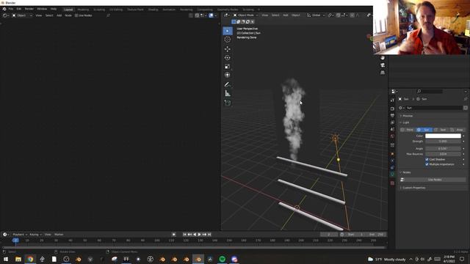Image resolution: width=470 pixels, height=264 pixels.
Task: Open Spotify from the Windows taskbar
Action: (x=222, y=259)
